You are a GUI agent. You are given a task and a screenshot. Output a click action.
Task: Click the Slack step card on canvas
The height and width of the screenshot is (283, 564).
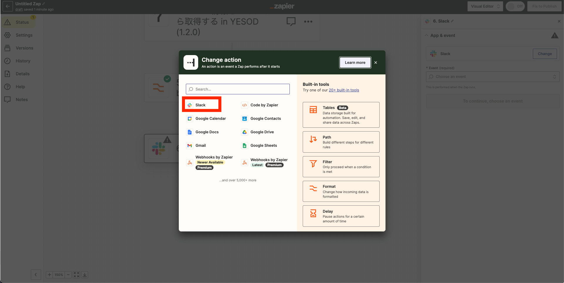pos(161,149)
